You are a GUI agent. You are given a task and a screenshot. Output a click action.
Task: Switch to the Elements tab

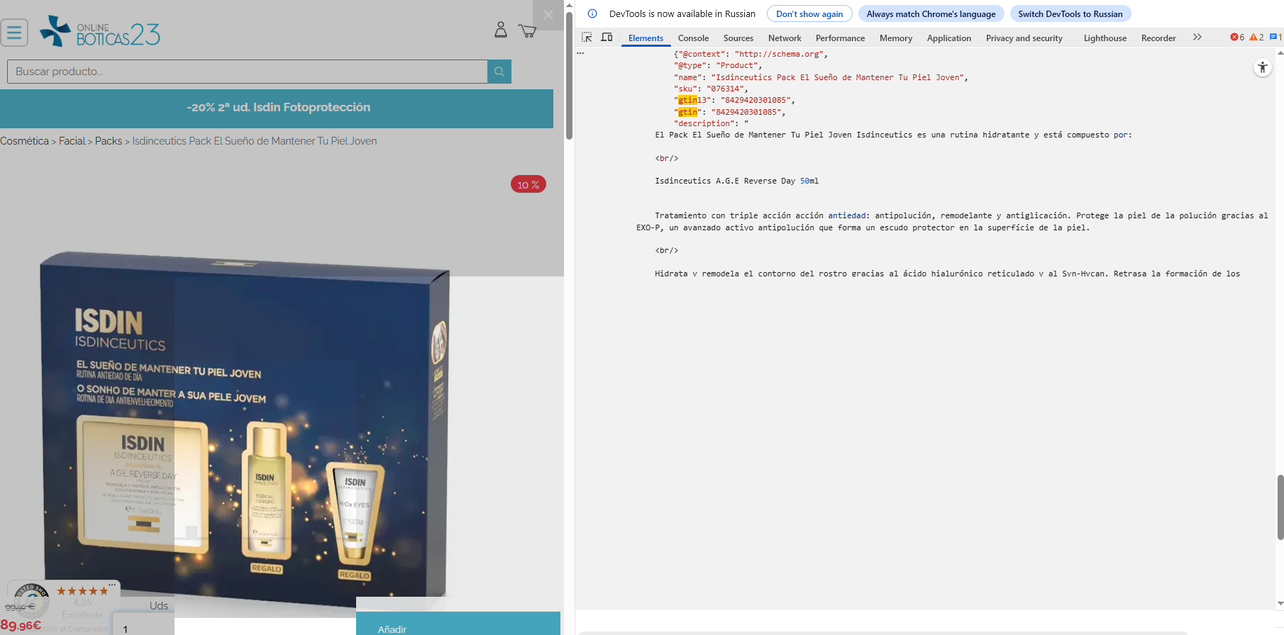click(x=646, y=38)
